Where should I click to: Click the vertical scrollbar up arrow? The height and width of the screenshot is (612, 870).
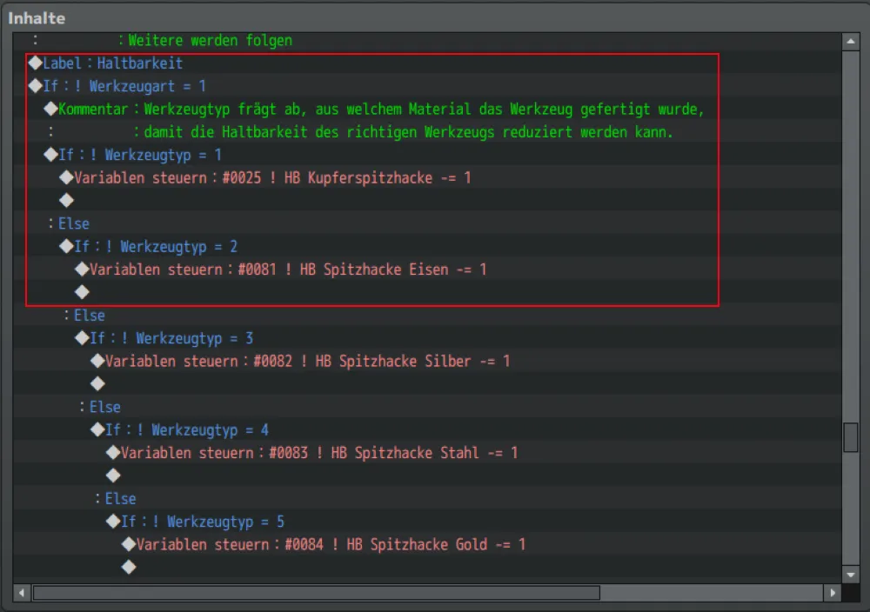click(851, 42)
